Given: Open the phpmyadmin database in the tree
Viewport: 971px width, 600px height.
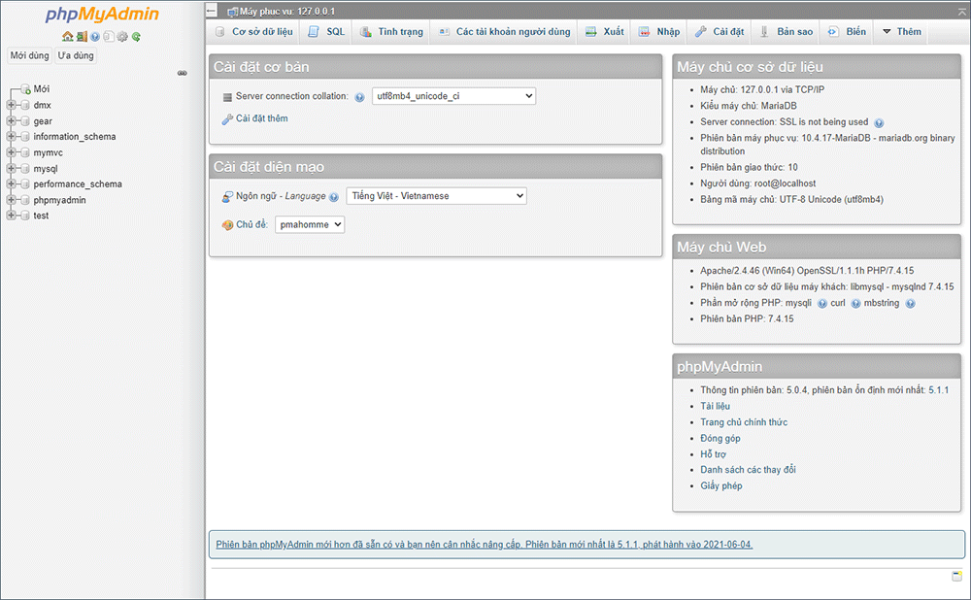Looking at the screenshot, I should pos(59,200).
